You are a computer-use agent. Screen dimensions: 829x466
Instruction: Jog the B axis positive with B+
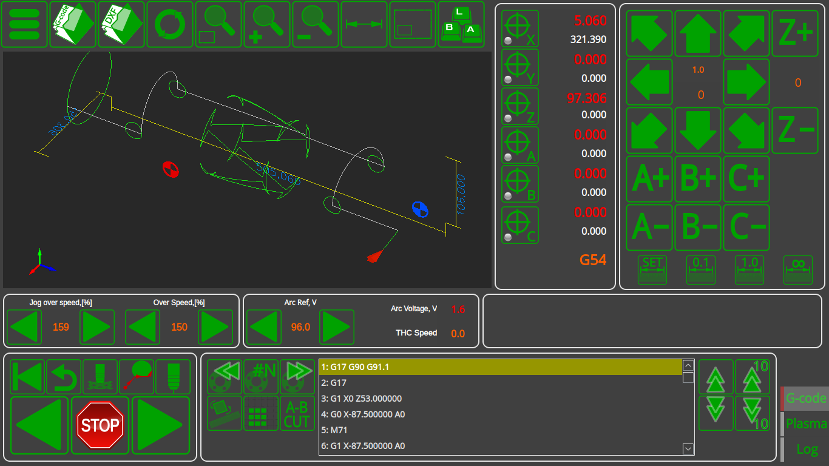tap(698, 179)
